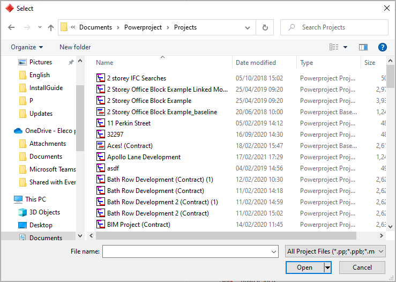This screenshot has width=396, height=282.
Task: Select Pictures in navigation pane
Action: click(x=40, y=62)
